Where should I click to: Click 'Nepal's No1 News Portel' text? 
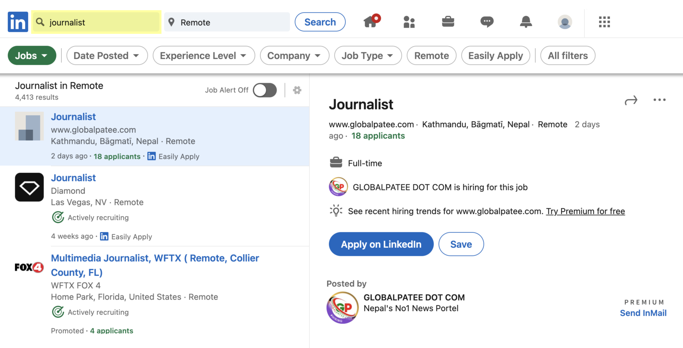pyautogui.click(x=411, y=308)
